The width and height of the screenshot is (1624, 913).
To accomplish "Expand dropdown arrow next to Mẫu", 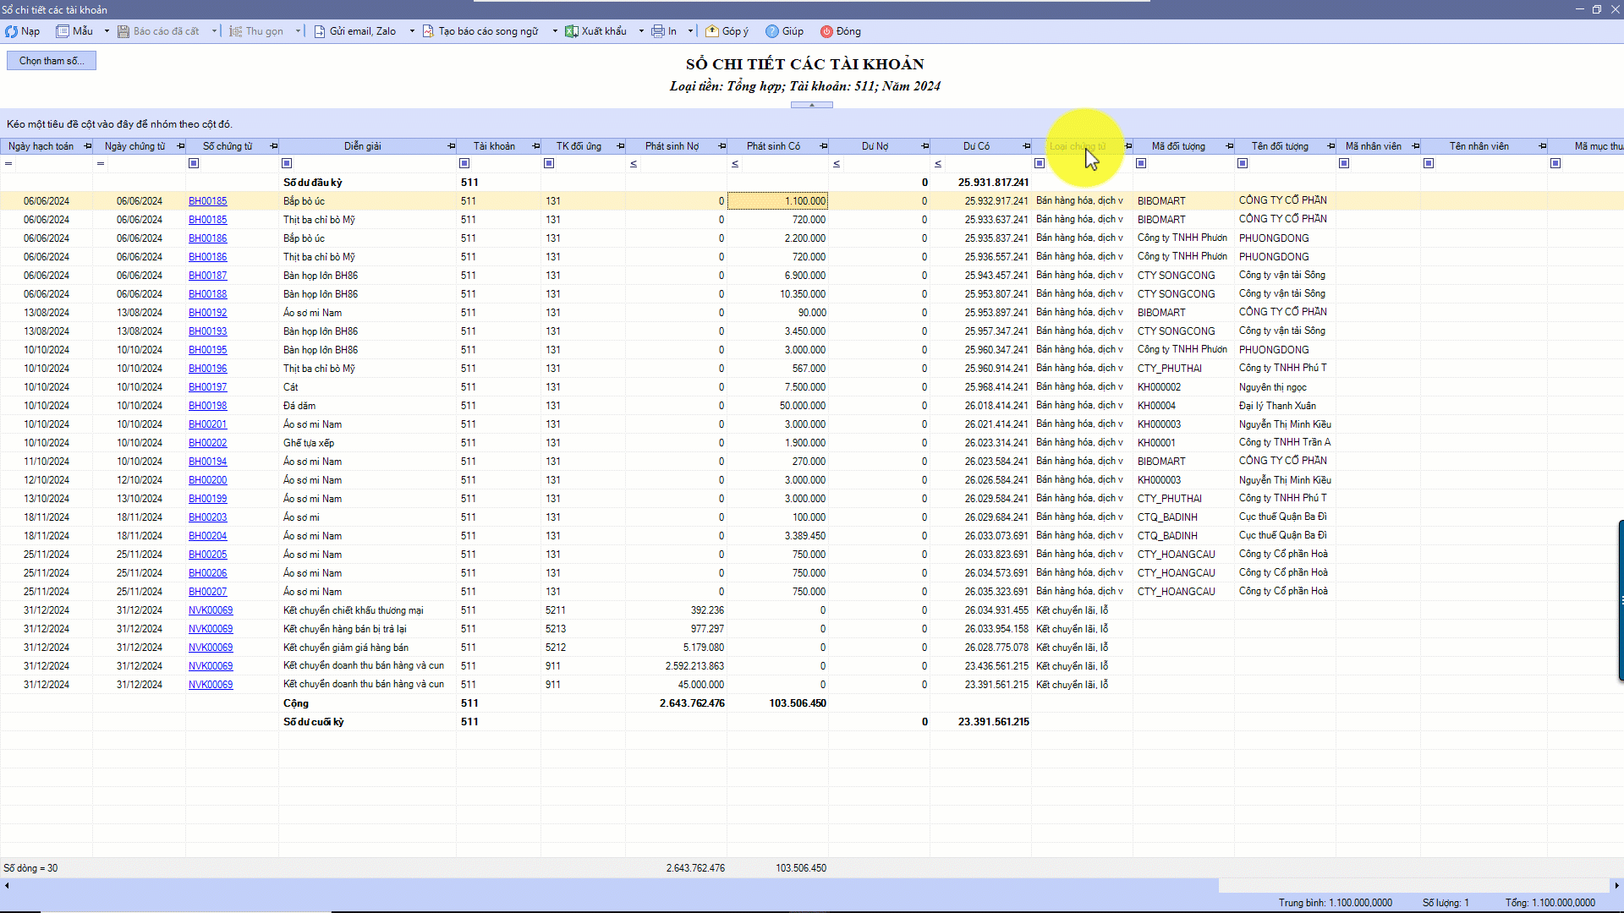I will [107, 31].
